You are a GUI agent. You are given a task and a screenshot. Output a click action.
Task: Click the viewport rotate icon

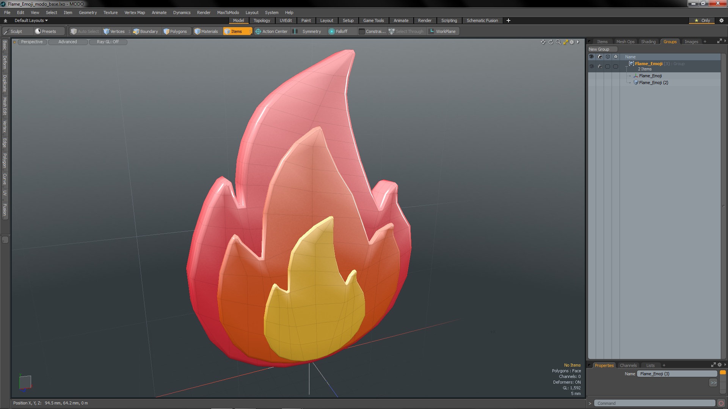[551, 42]
